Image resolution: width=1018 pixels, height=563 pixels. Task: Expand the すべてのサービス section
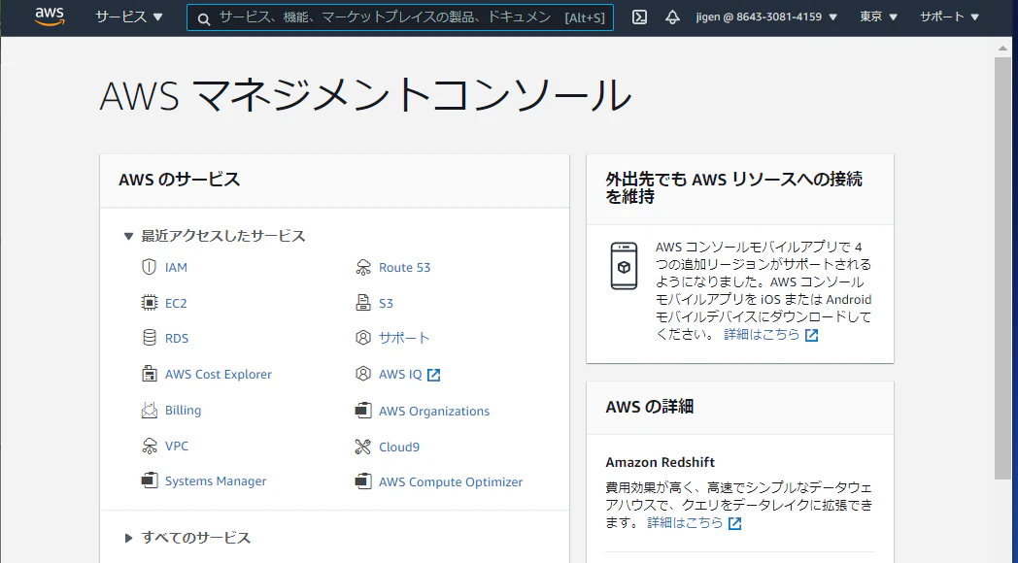tap(187, 538)
